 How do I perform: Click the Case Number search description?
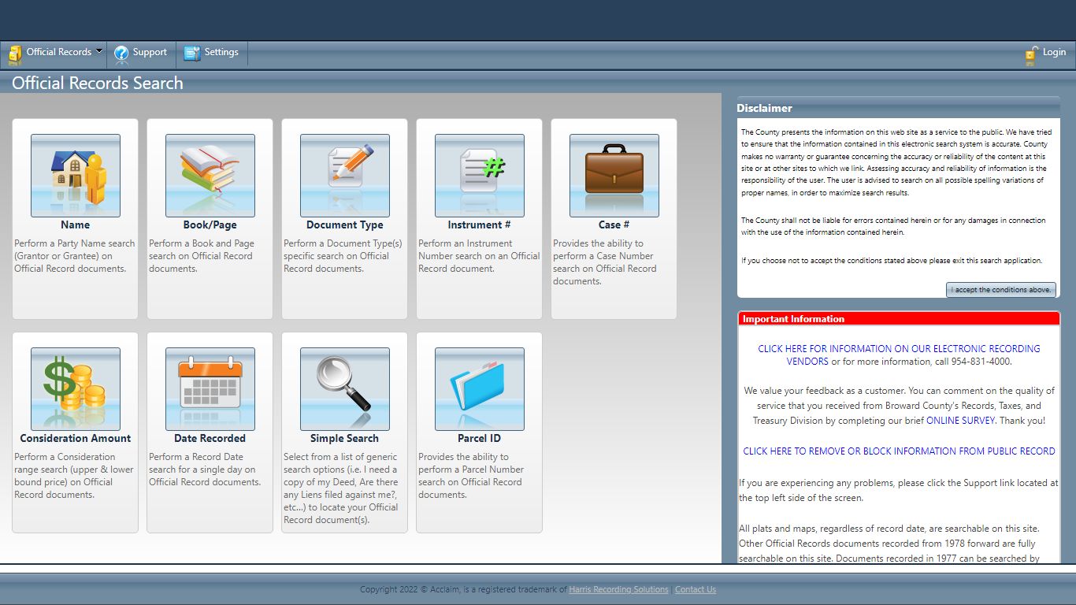point(605,262)
